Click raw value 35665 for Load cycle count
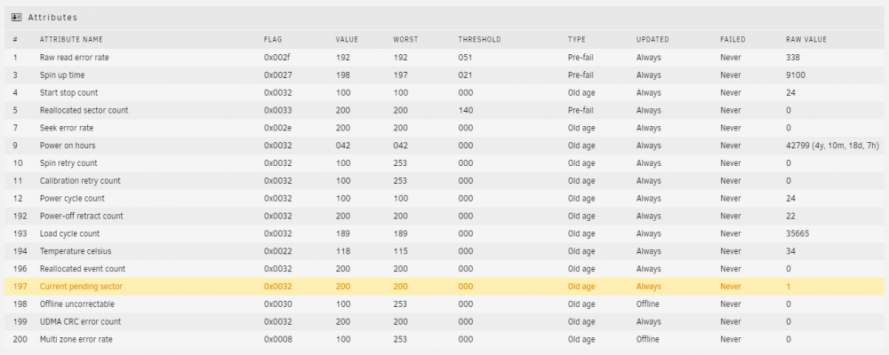This screenshot has width=889, height=355. click(797, 233)
